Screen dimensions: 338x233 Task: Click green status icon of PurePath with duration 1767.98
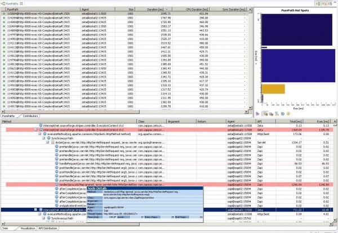click(x=4, y=18)
